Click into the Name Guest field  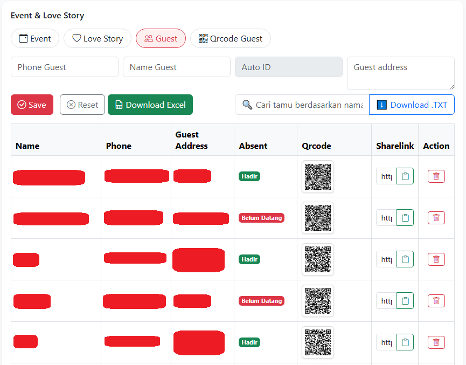point(177,67)
